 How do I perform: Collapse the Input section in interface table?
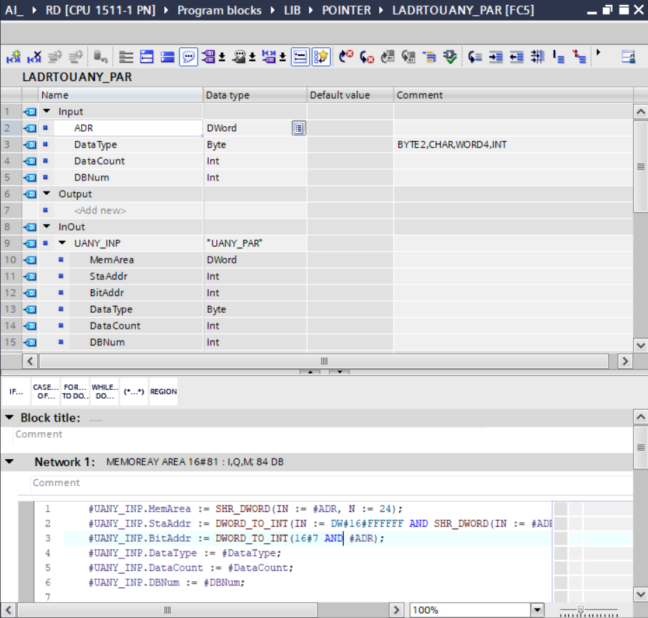tap(46, 112)
